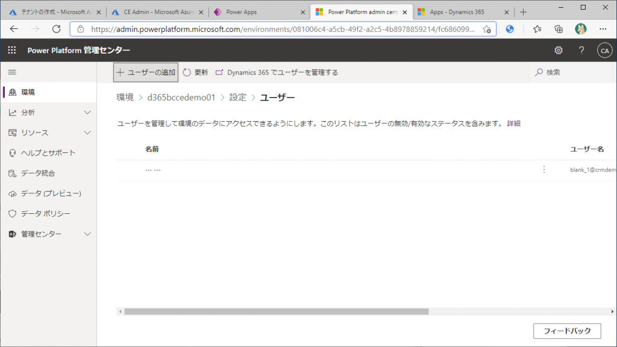Viewport: 617px width, 347px height.
Task: Open the CA account avatar
Action: (604, 51)
